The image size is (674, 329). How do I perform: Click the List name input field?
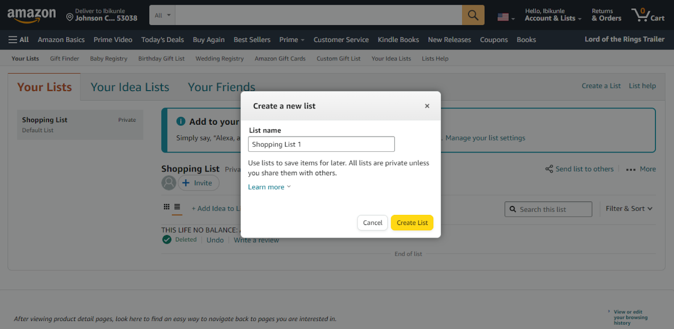click(x=321, y=144)
